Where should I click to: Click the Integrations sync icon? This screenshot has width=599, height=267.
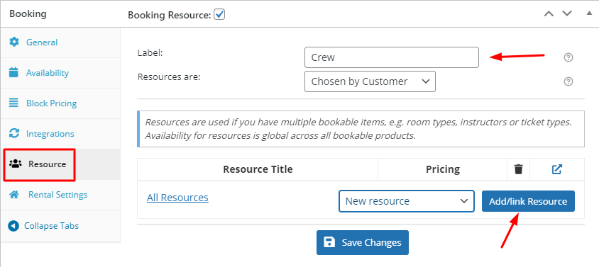click(x=14, y=133)
